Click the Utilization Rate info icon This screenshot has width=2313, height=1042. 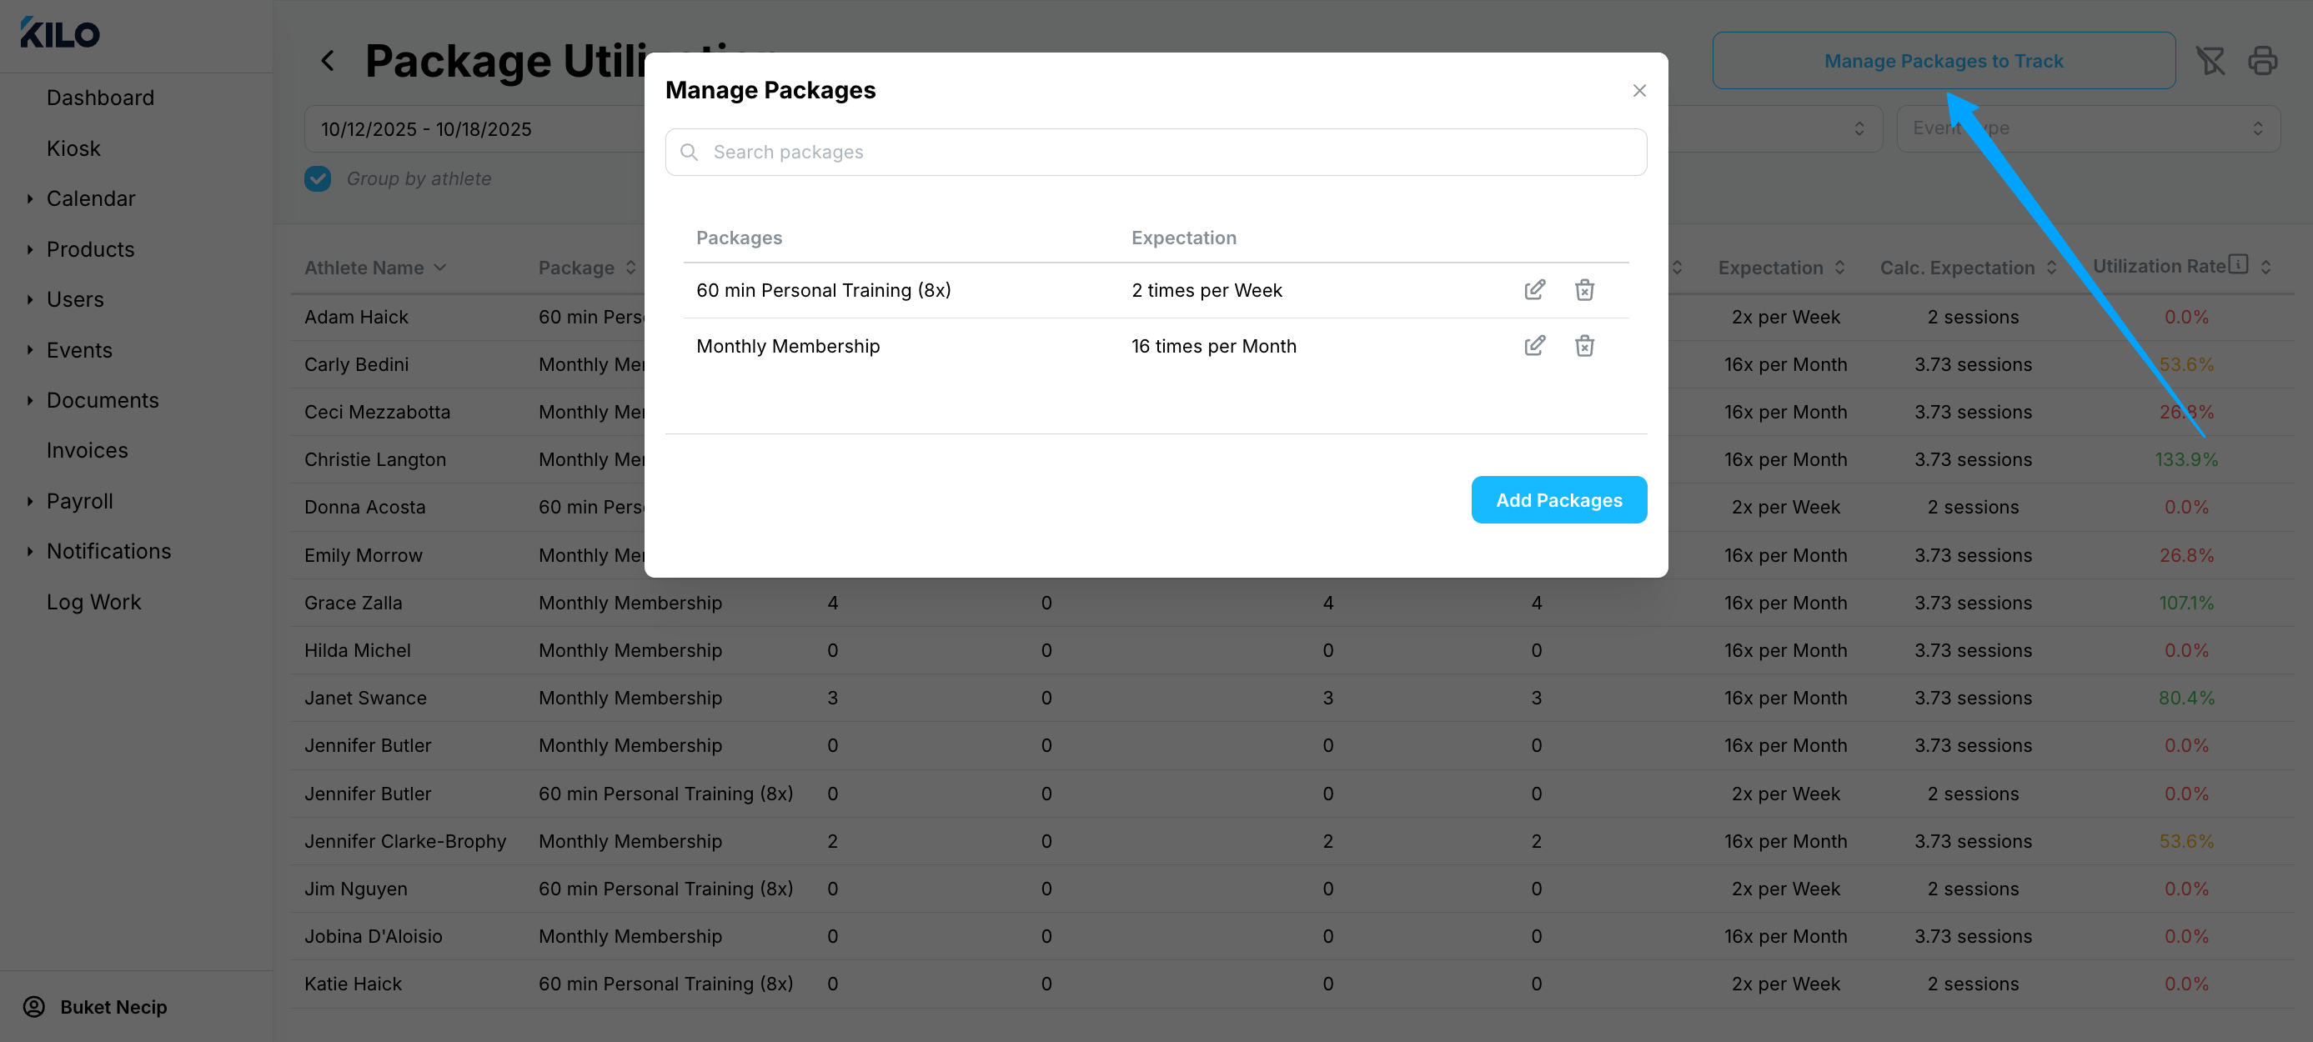2239,264
